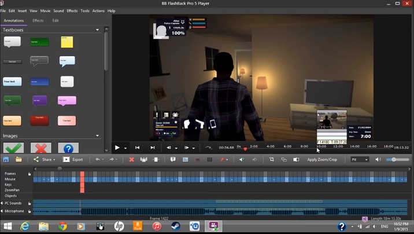Select the yellow sticky note textbox

pyautogui.click(x=67, y=42)
